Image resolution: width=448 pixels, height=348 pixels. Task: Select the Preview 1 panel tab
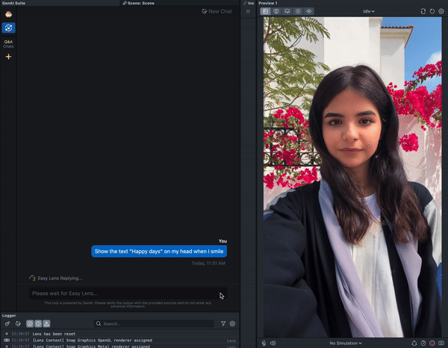(267, 3)
